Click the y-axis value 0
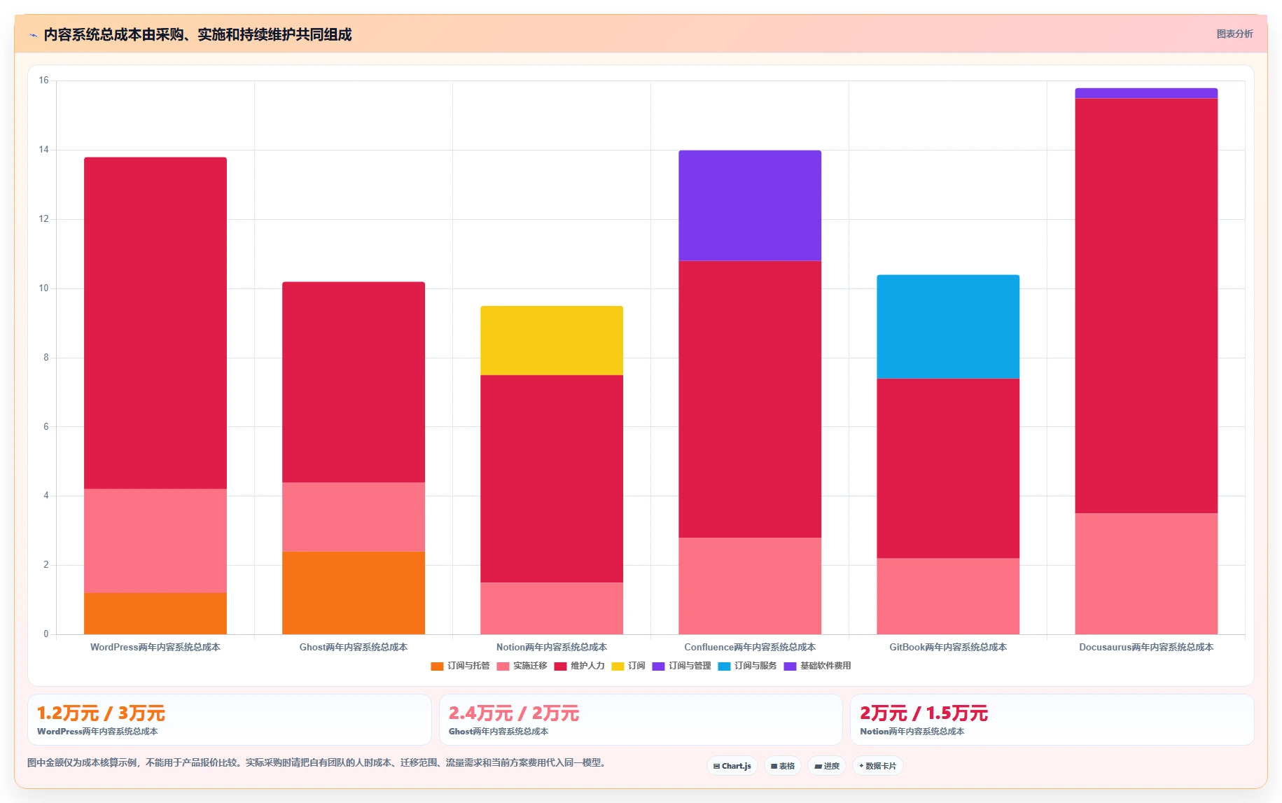Screen dimensions: 1282x803 pos(46,634)
